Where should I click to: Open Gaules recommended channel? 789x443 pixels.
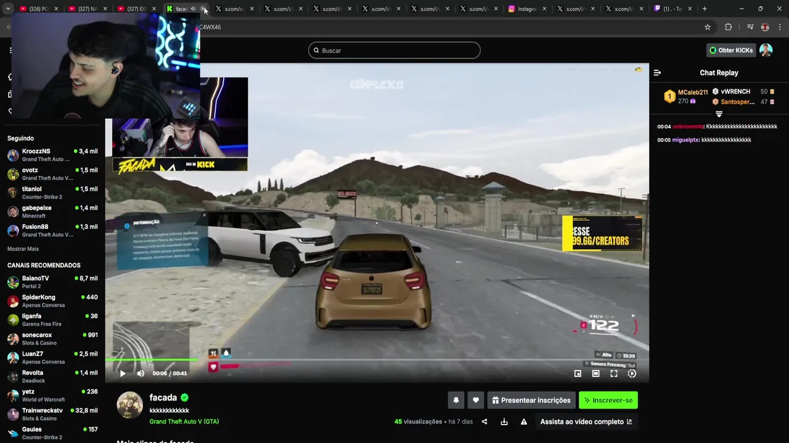(x=52, y=433)
